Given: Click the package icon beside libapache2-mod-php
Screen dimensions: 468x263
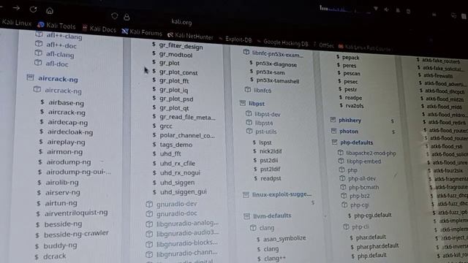Looking at the screenshot, I should tap(341, 153).
